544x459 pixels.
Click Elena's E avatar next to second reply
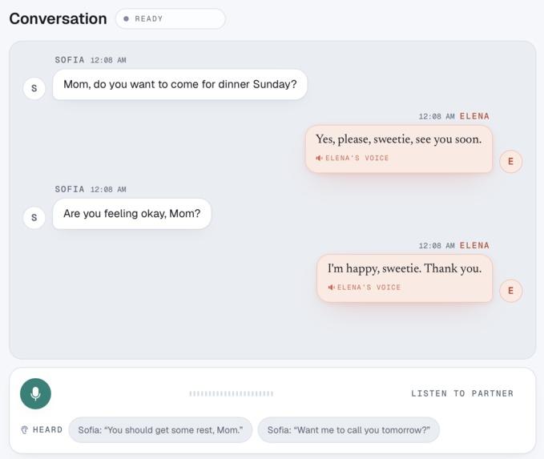510,291
